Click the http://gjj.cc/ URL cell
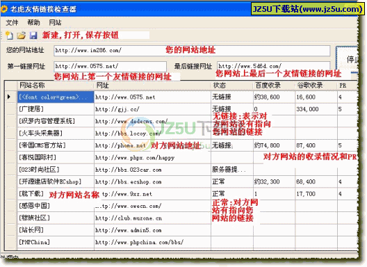 [x=152, y=109]
